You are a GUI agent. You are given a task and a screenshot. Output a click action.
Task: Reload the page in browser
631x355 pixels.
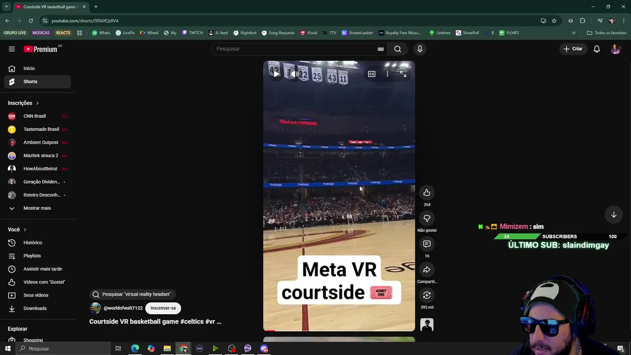coord(31,21)
